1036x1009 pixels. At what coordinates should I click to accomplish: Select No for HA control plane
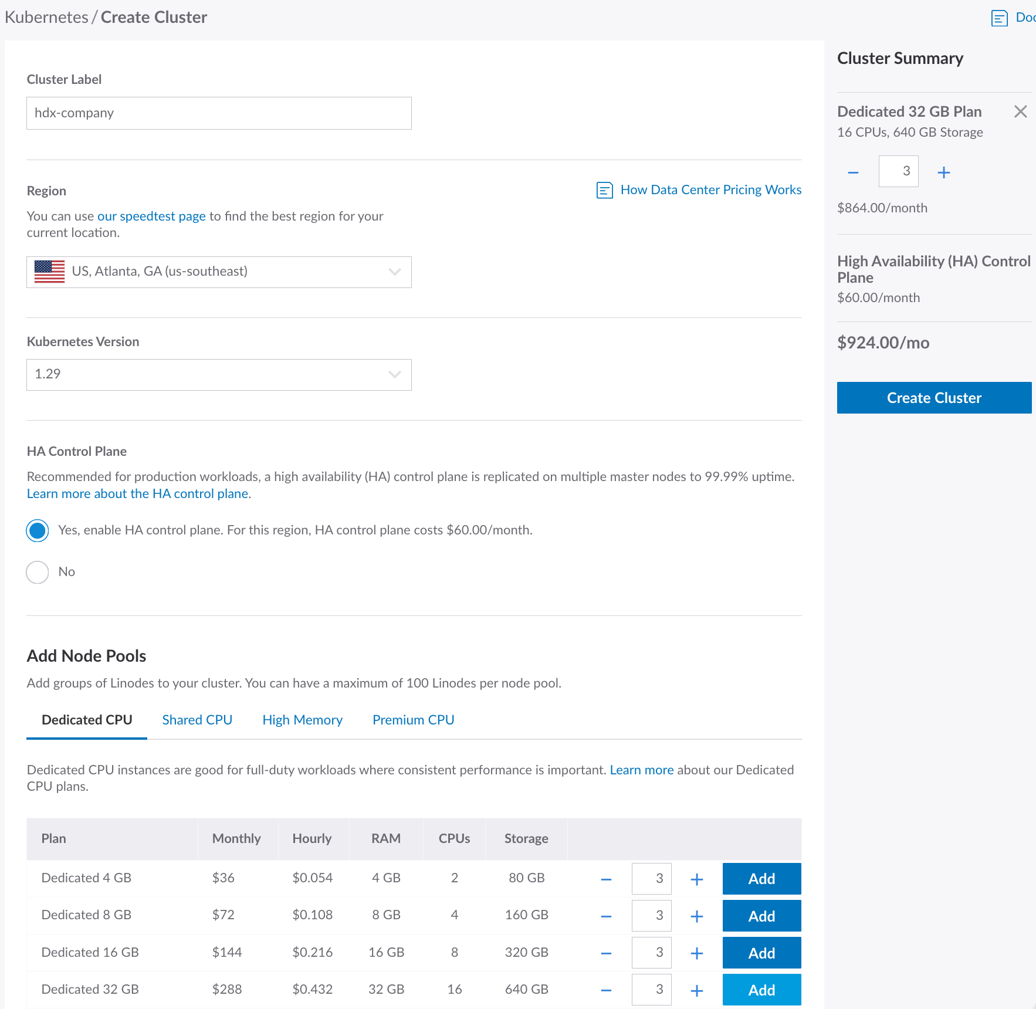coord(38,572)
